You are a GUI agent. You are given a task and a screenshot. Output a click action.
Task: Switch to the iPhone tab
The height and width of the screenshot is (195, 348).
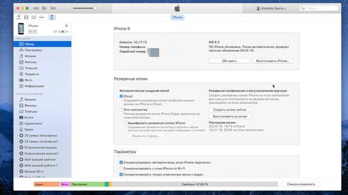coord(177,17)
